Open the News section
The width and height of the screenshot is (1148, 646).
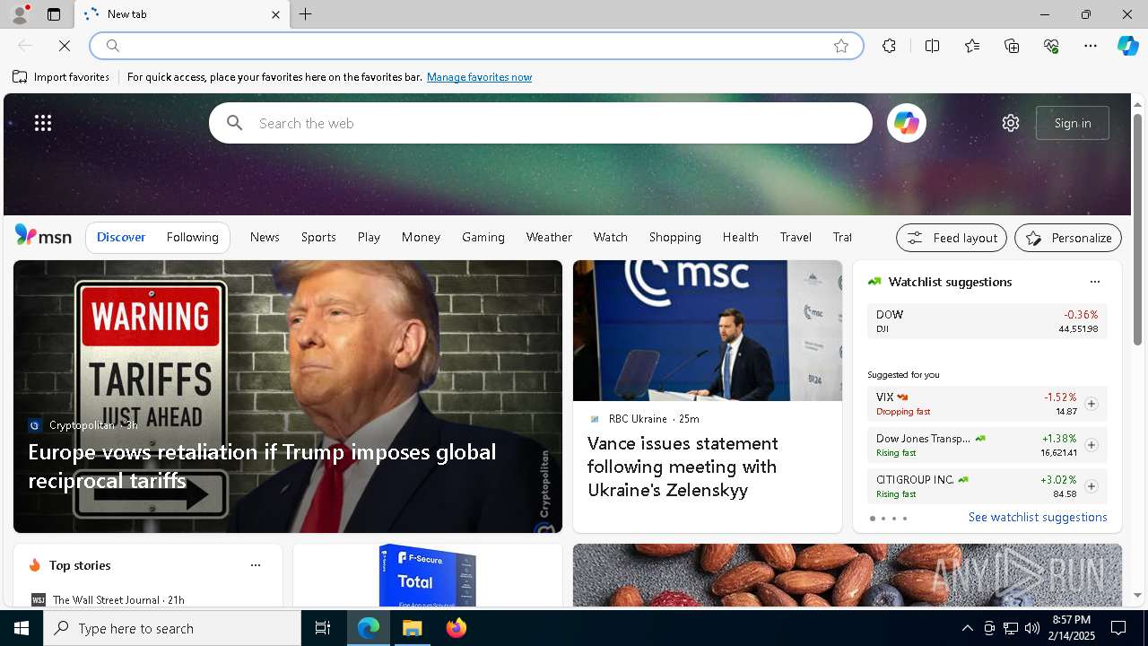(265, 237)
